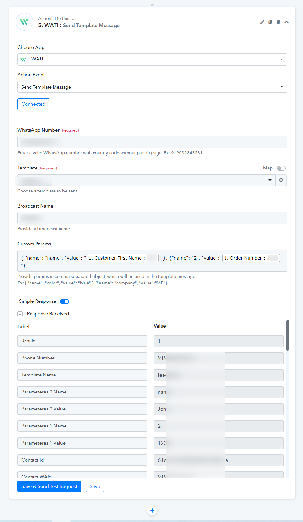The image size is (303, 522).
Task: Click the Custom Params text area
Action: [152, 261]
